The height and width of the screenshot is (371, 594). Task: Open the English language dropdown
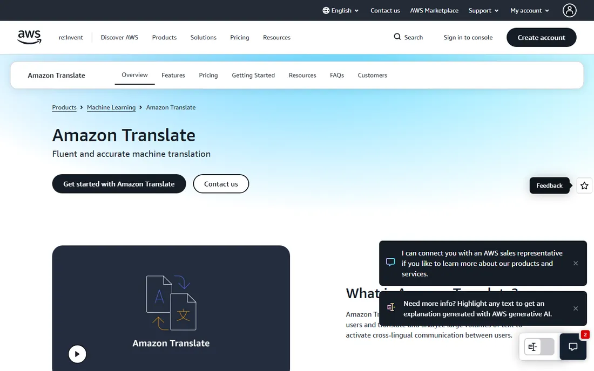coord(340,10)
